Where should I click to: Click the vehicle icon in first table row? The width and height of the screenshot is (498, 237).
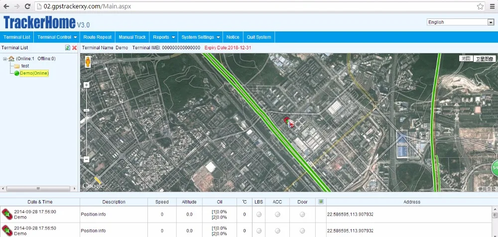coord(6,214)
